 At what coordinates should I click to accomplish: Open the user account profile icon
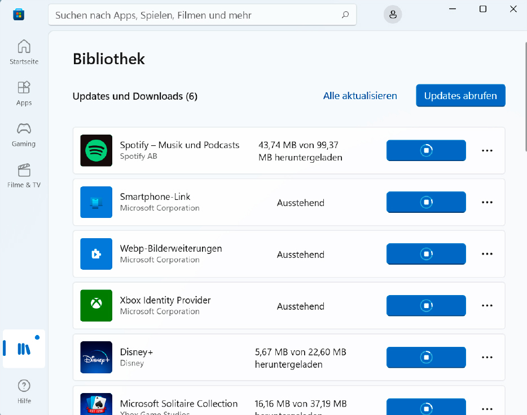coord(393,15)
